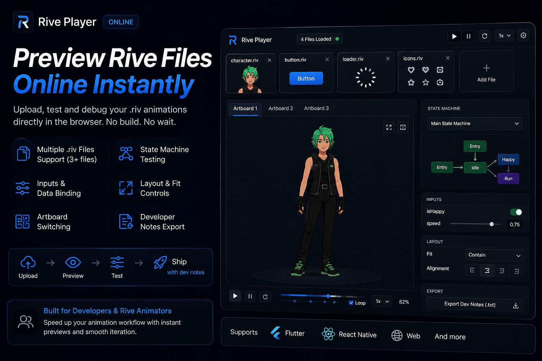Click the Layout & Fit Controls icon
This screenshot has height=361, width=542.
pos(126,188)
